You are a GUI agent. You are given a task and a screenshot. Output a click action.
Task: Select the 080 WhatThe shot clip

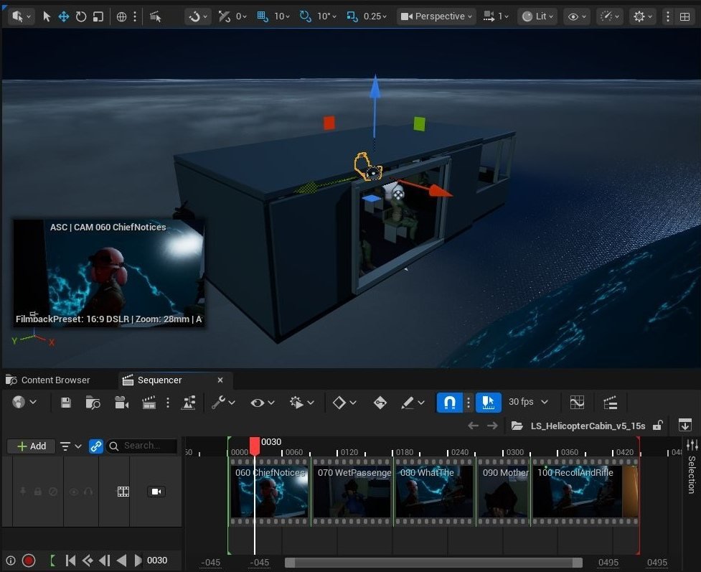435,491
